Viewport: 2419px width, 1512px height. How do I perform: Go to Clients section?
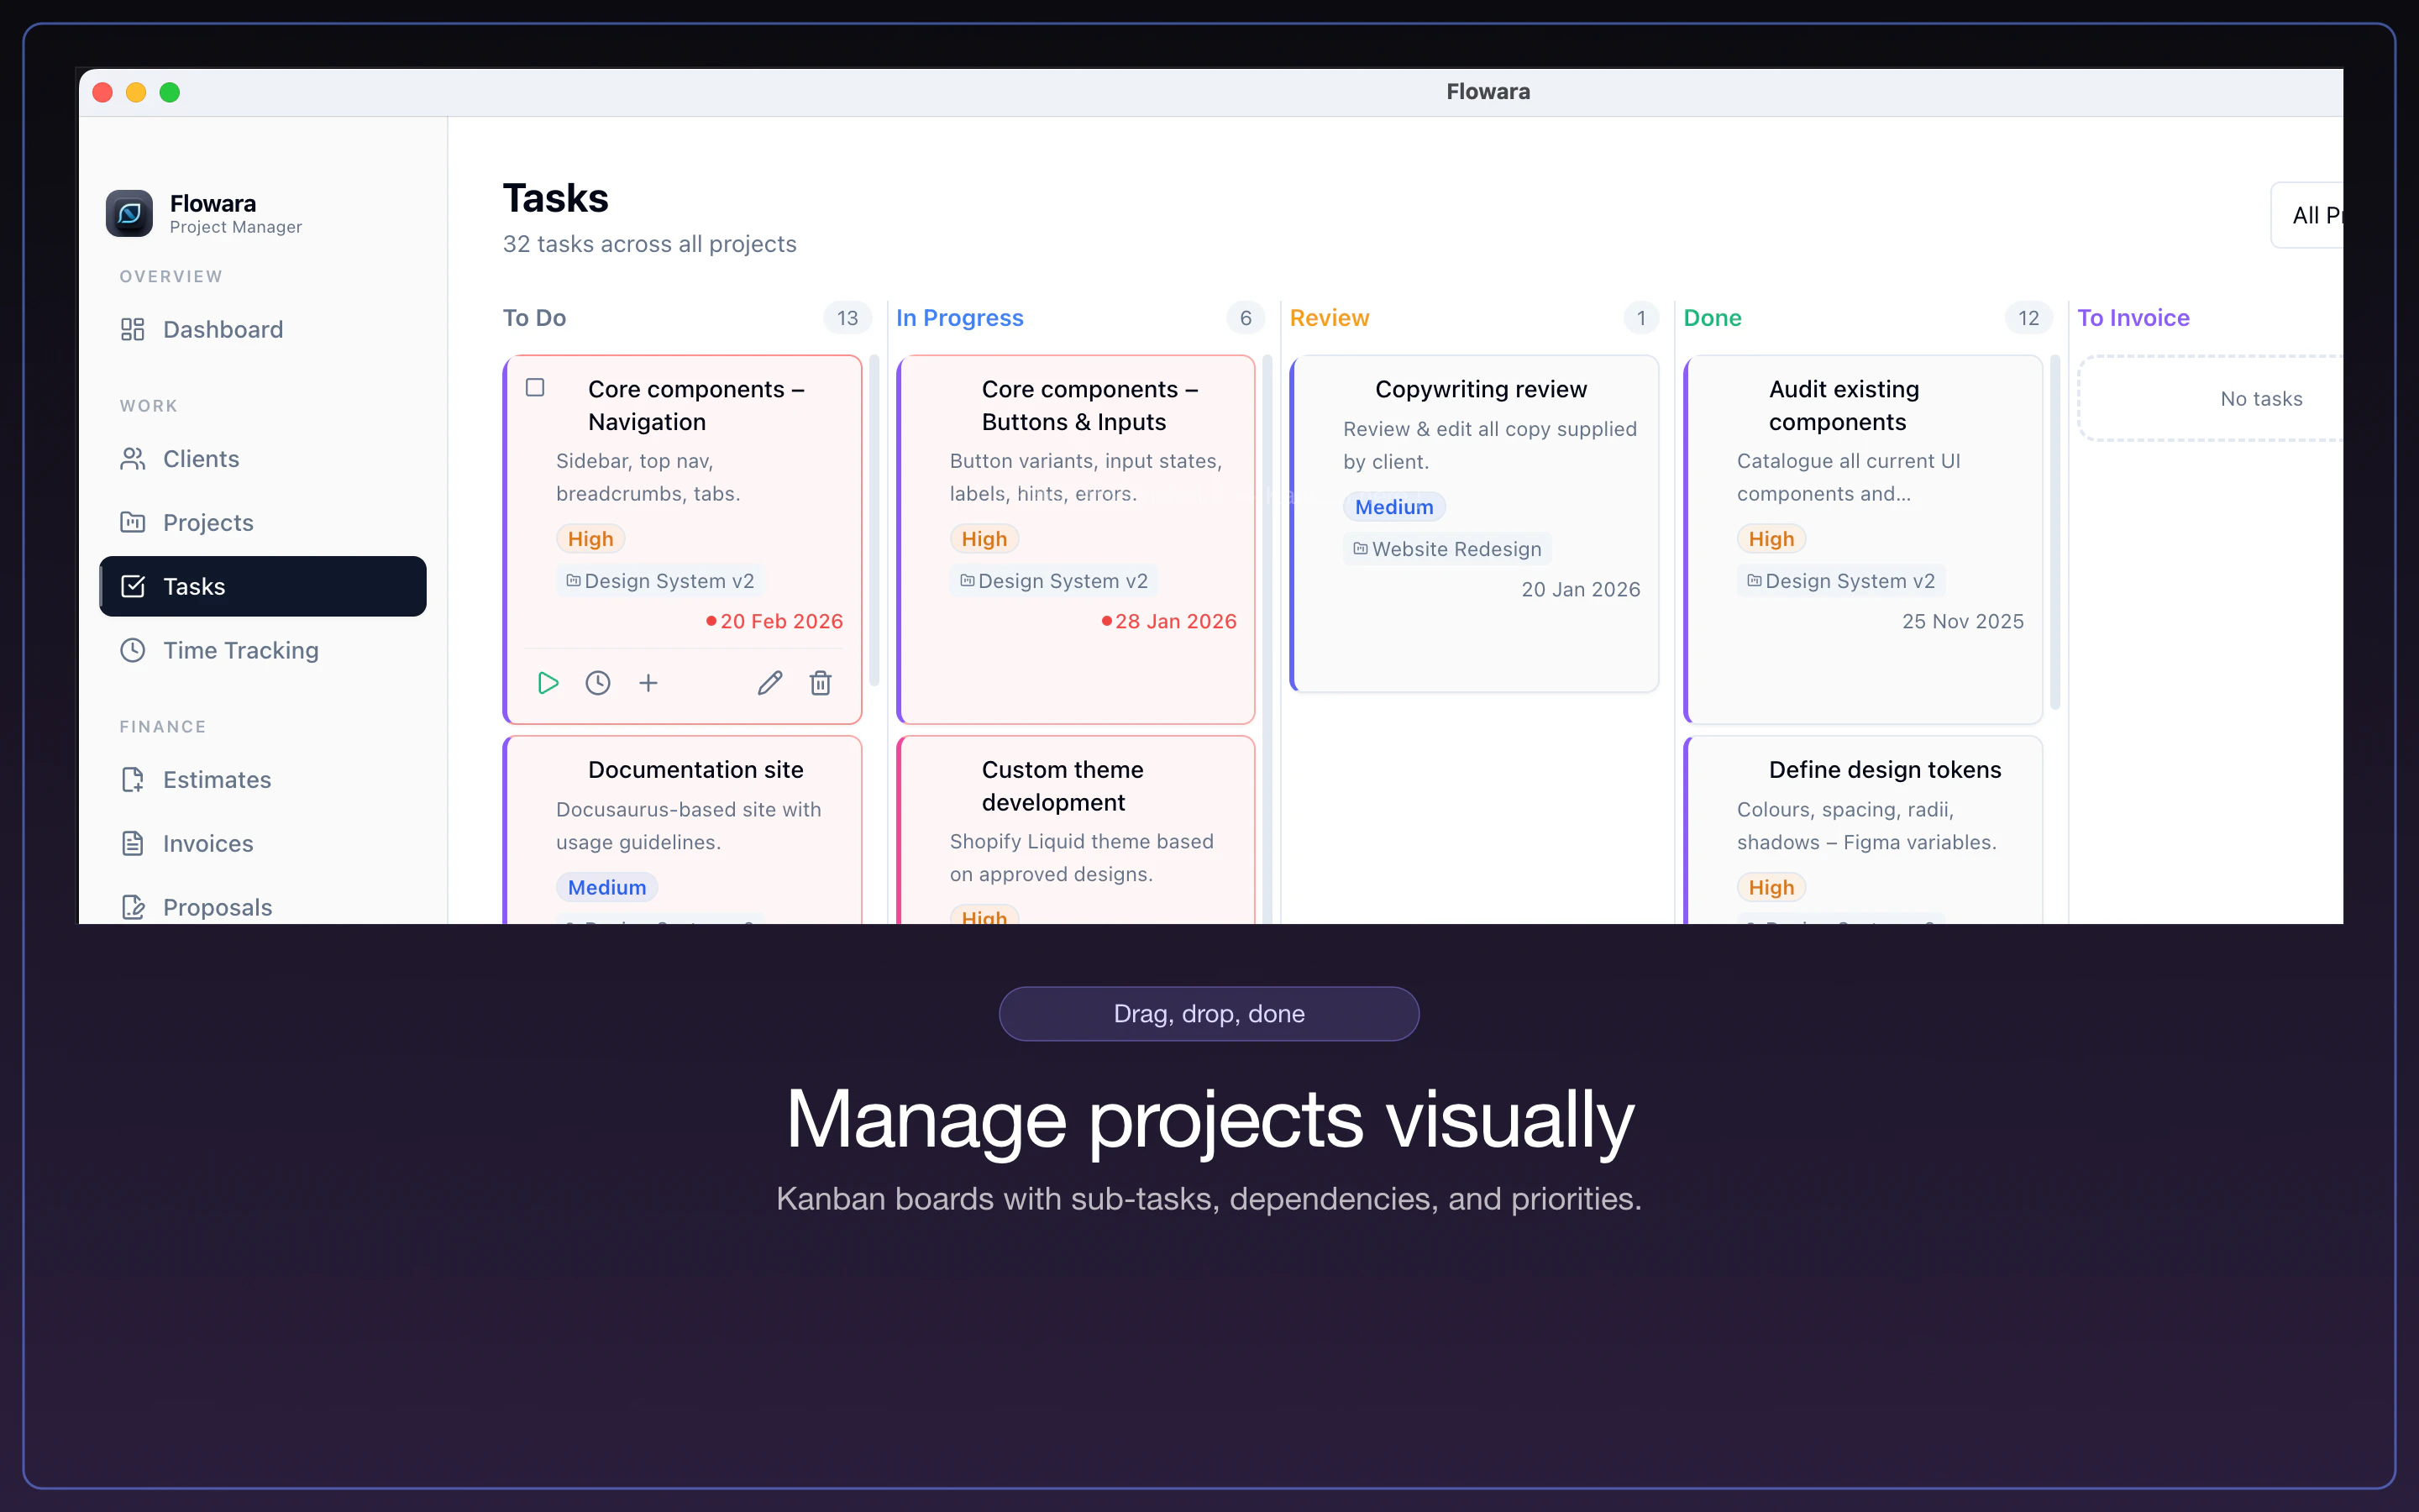click(x=263, y=459)
